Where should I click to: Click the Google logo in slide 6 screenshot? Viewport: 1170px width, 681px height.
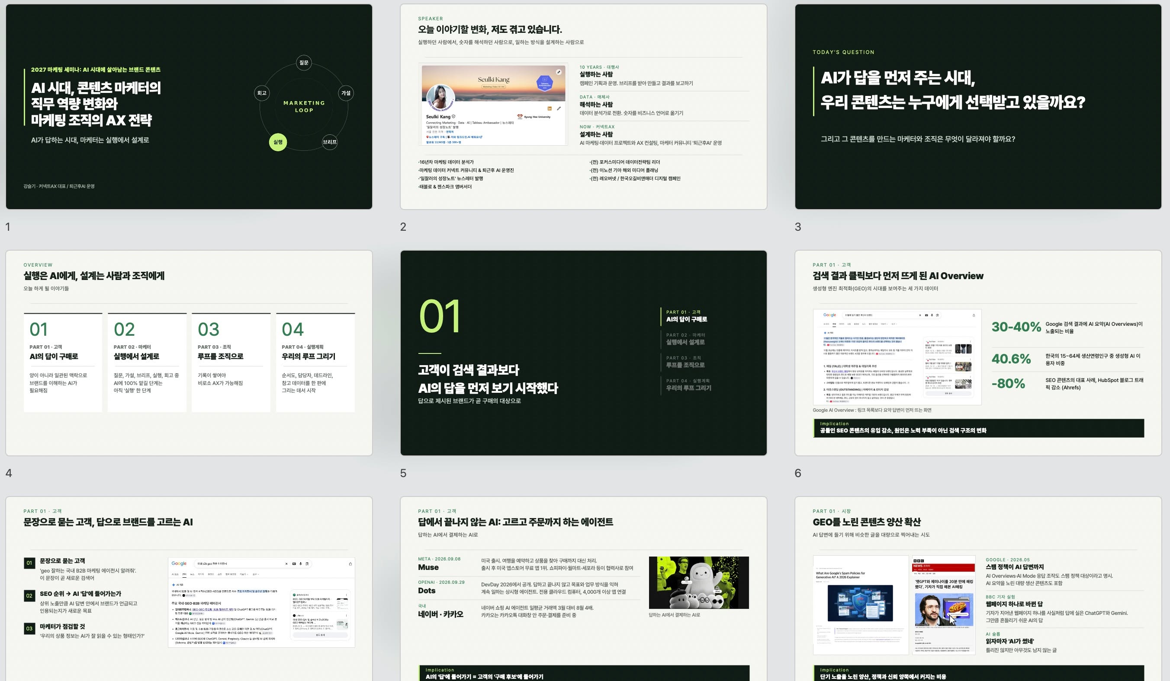coord(829,315)
